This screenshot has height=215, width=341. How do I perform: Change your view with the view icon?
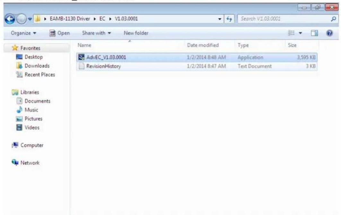291,33
